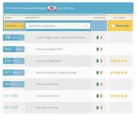Click the Ireland flag for Maynooth University
Screen dimensions: 137x117
tap(99, 108)
